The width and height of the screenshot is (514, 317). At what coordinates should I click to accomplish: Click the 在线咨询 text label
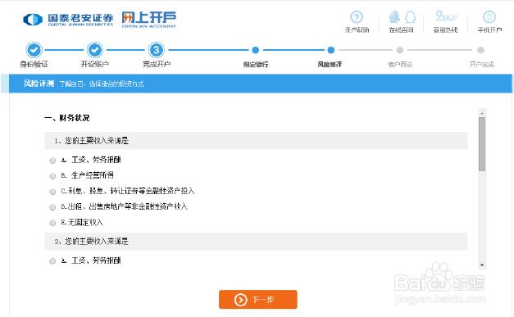[401, 30]
